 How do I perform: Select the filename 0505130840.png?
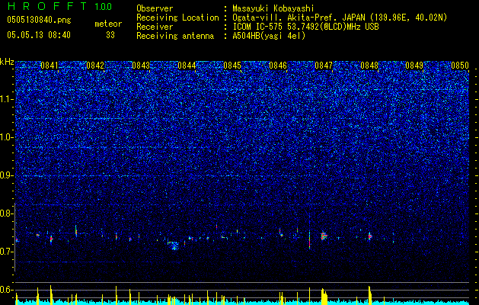coord(39,20)
